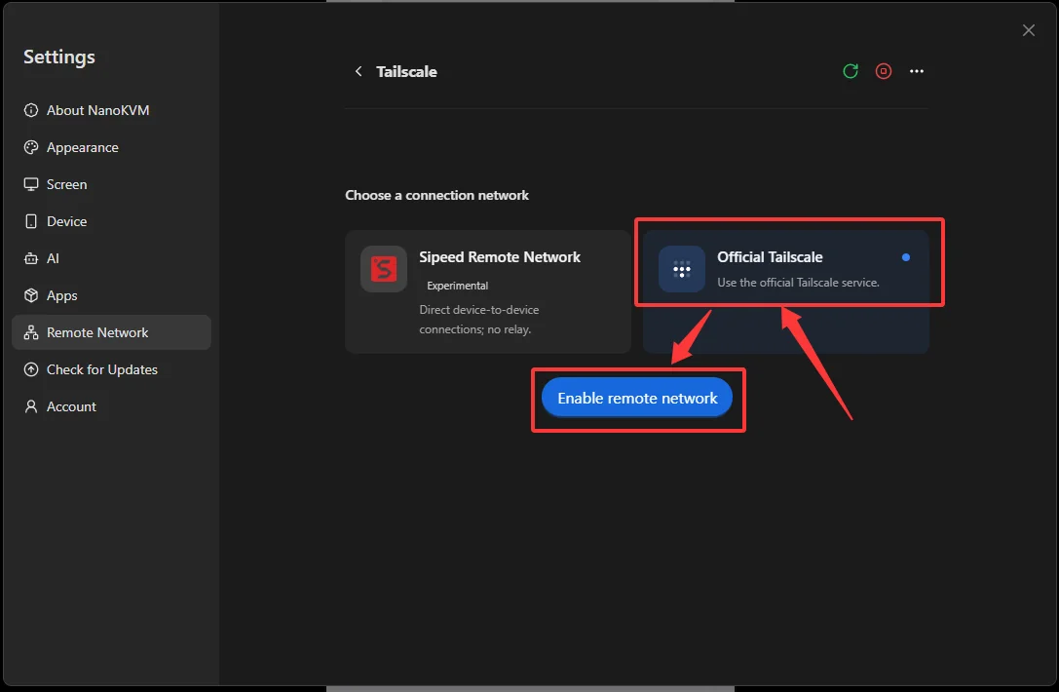Viewport: 1059px width, 692px height.
Task: Open Screen settings
Action: tap(111, 184)
